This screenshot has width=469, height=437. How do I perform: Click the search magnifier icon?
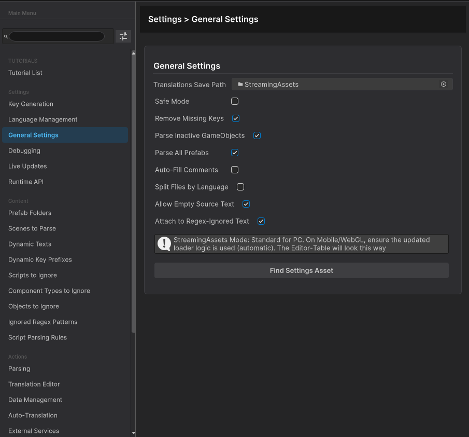point(6,37)
